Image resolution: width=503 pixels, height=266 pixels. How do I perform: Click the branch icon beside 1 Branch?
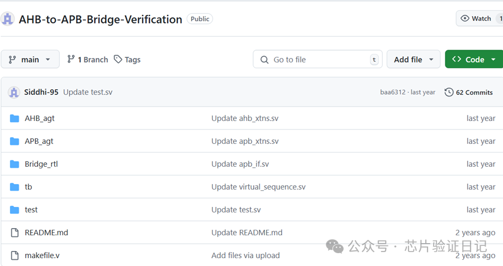tap(71, 59)
